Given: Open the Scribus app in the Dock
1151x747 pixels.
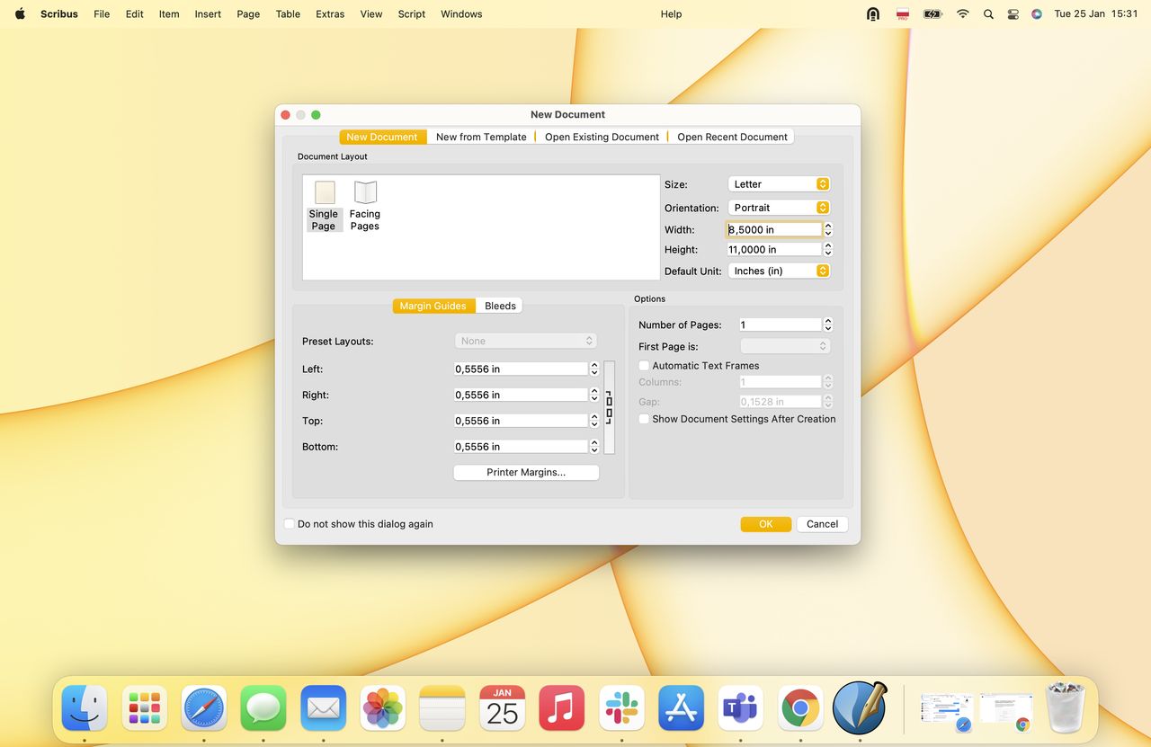Looking at the screenshot, I should tap(860, 707).
